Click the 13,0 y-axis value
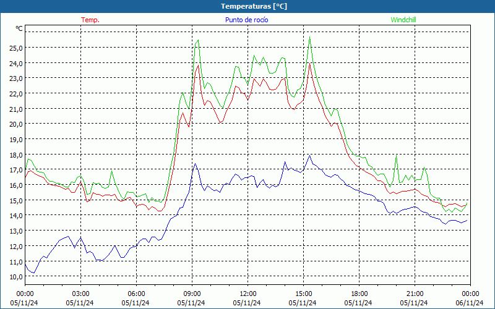The width and height of the screenshot is (495, 309). (x=16, y=231)
